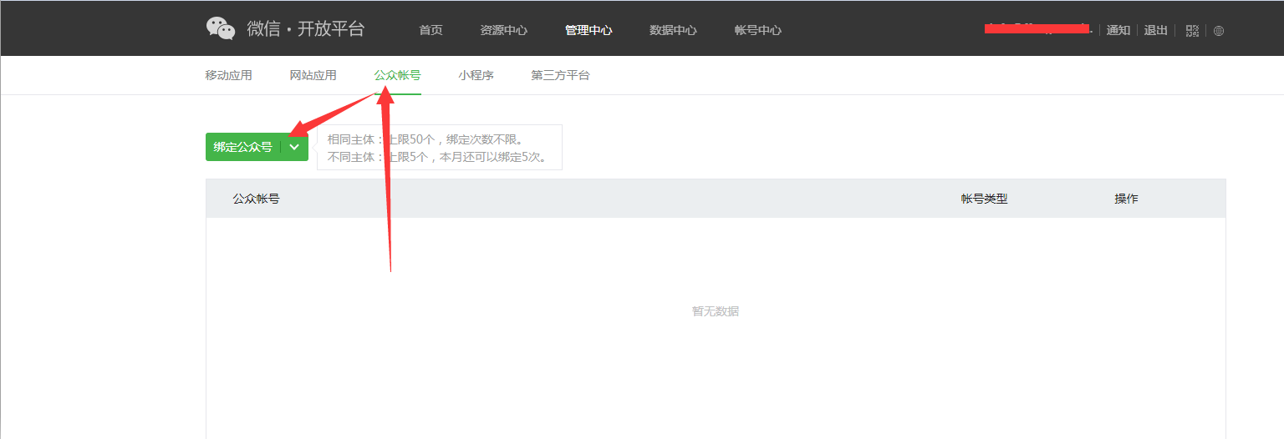Select the 公众帐号 tab
The image size is (1284, 439).
397,75
